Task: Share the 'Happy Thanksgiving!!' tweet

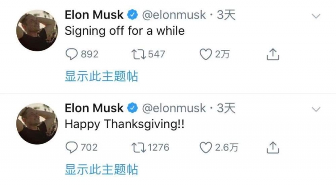Action: 273,147
